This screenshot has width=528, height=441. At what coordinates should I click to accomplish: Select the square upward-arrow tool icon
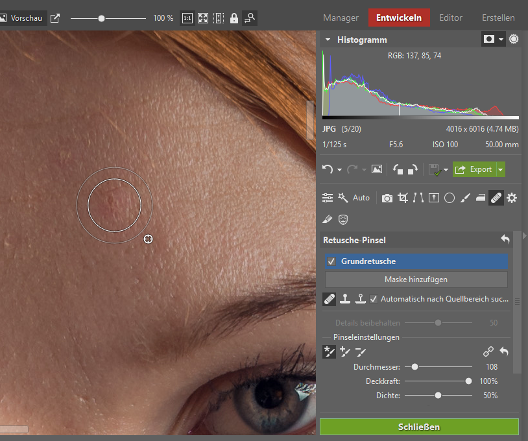[434, 198]
